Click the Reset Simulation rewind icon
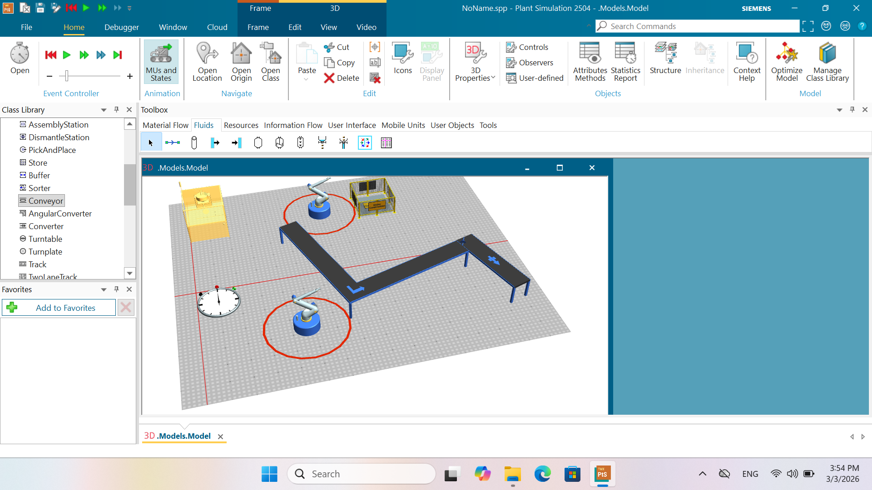The height and width of the screenshot is (490, 872). [x=51, y=55]
